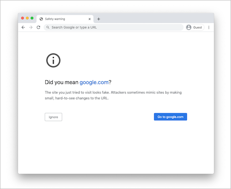Close the window with red button
The width and height of the screenshot is (231, 189).
(x=23, y=18)
